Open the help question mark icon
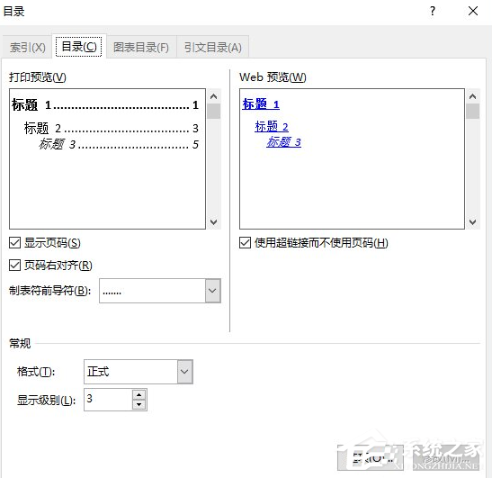492x478 pixels. pos(433,12)
